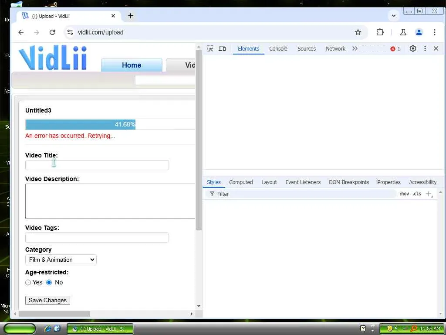Click the Video Description textarea
The height and width of the screenshot is (335, 446).
pos(110,202)
